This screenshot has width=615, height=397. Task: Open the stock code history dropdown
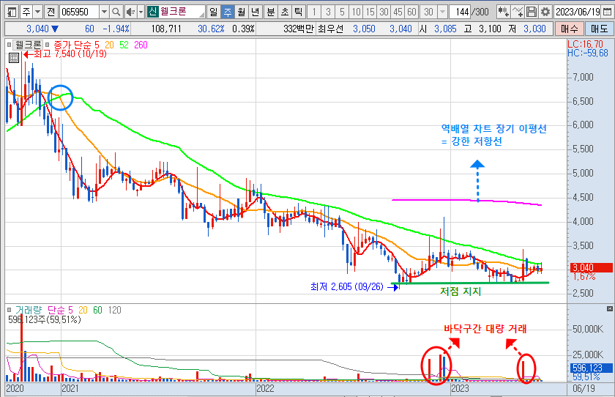[x=104, y=12]
